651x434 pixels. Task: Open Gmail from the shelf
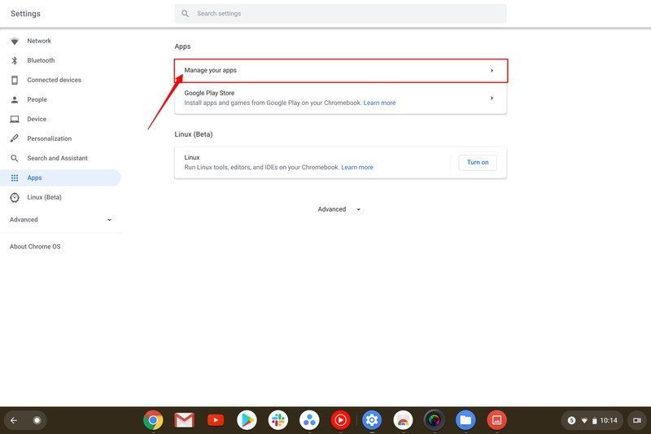click(184, 420)
